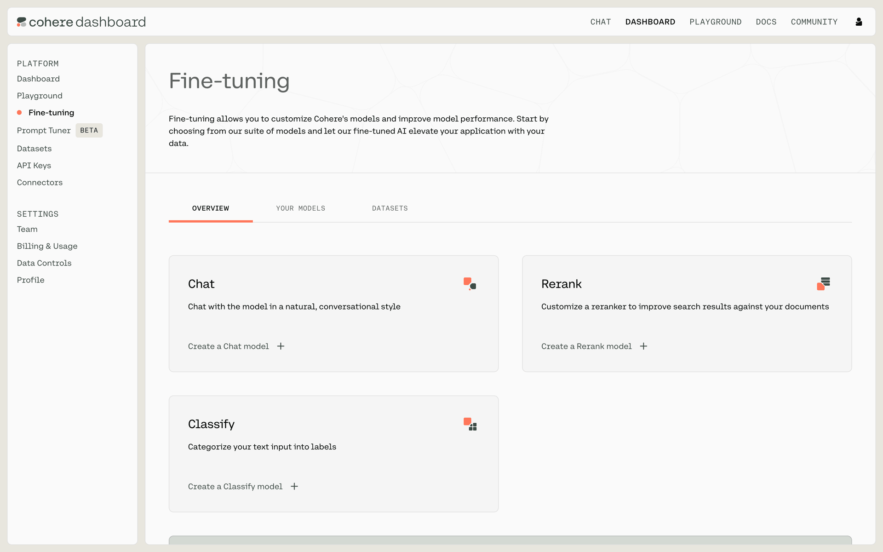Open API Keys in the sidebar

click(34, 166)
